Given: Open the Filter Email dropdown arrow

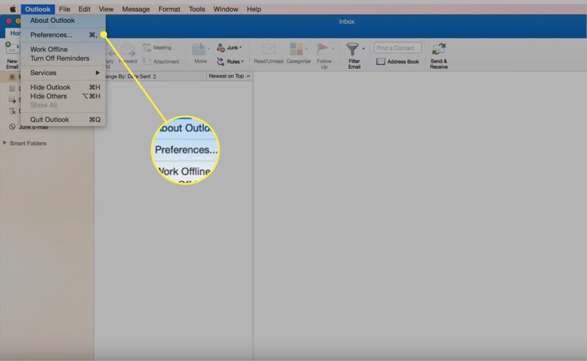Looking at the screenshot, I should point(363,49).
